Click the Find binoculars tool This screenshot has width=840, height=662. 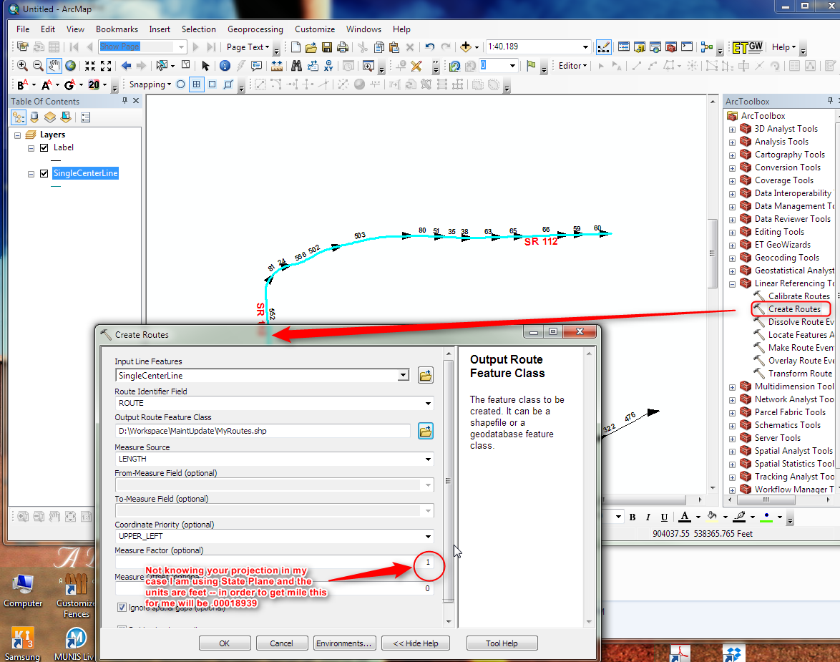click(x=296, y=64)
